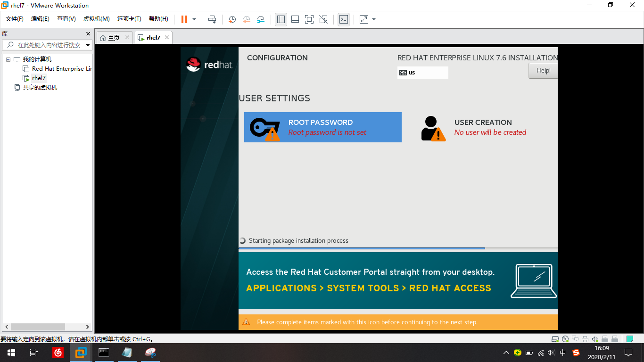644x362 pixels.
Task: Click the us keyboard layout indicator
Action: pos(422,73)
